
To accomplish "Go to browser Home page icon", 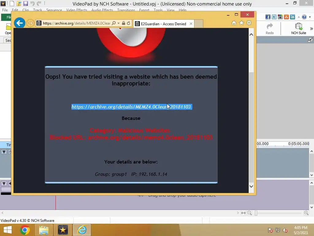I will pyautogui.click(x=234, y=23).
